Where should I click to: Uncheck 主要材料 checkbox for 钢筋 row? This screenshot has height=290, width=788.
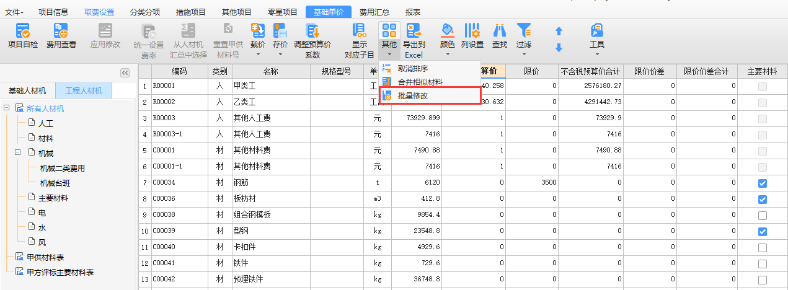pos(763,183)
